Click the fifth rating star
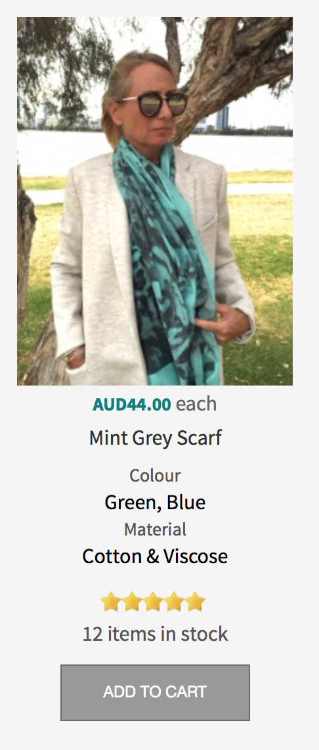The height and width of the screenshot is (750, 319). tap(195, 602)
